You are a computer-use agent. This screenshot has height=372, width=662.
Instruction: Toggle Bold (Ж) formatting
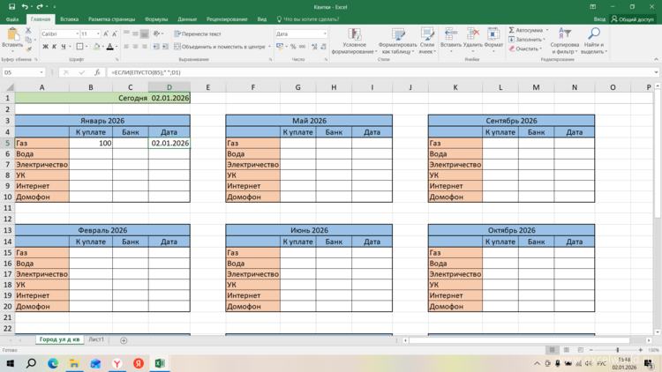coord(45,47)
